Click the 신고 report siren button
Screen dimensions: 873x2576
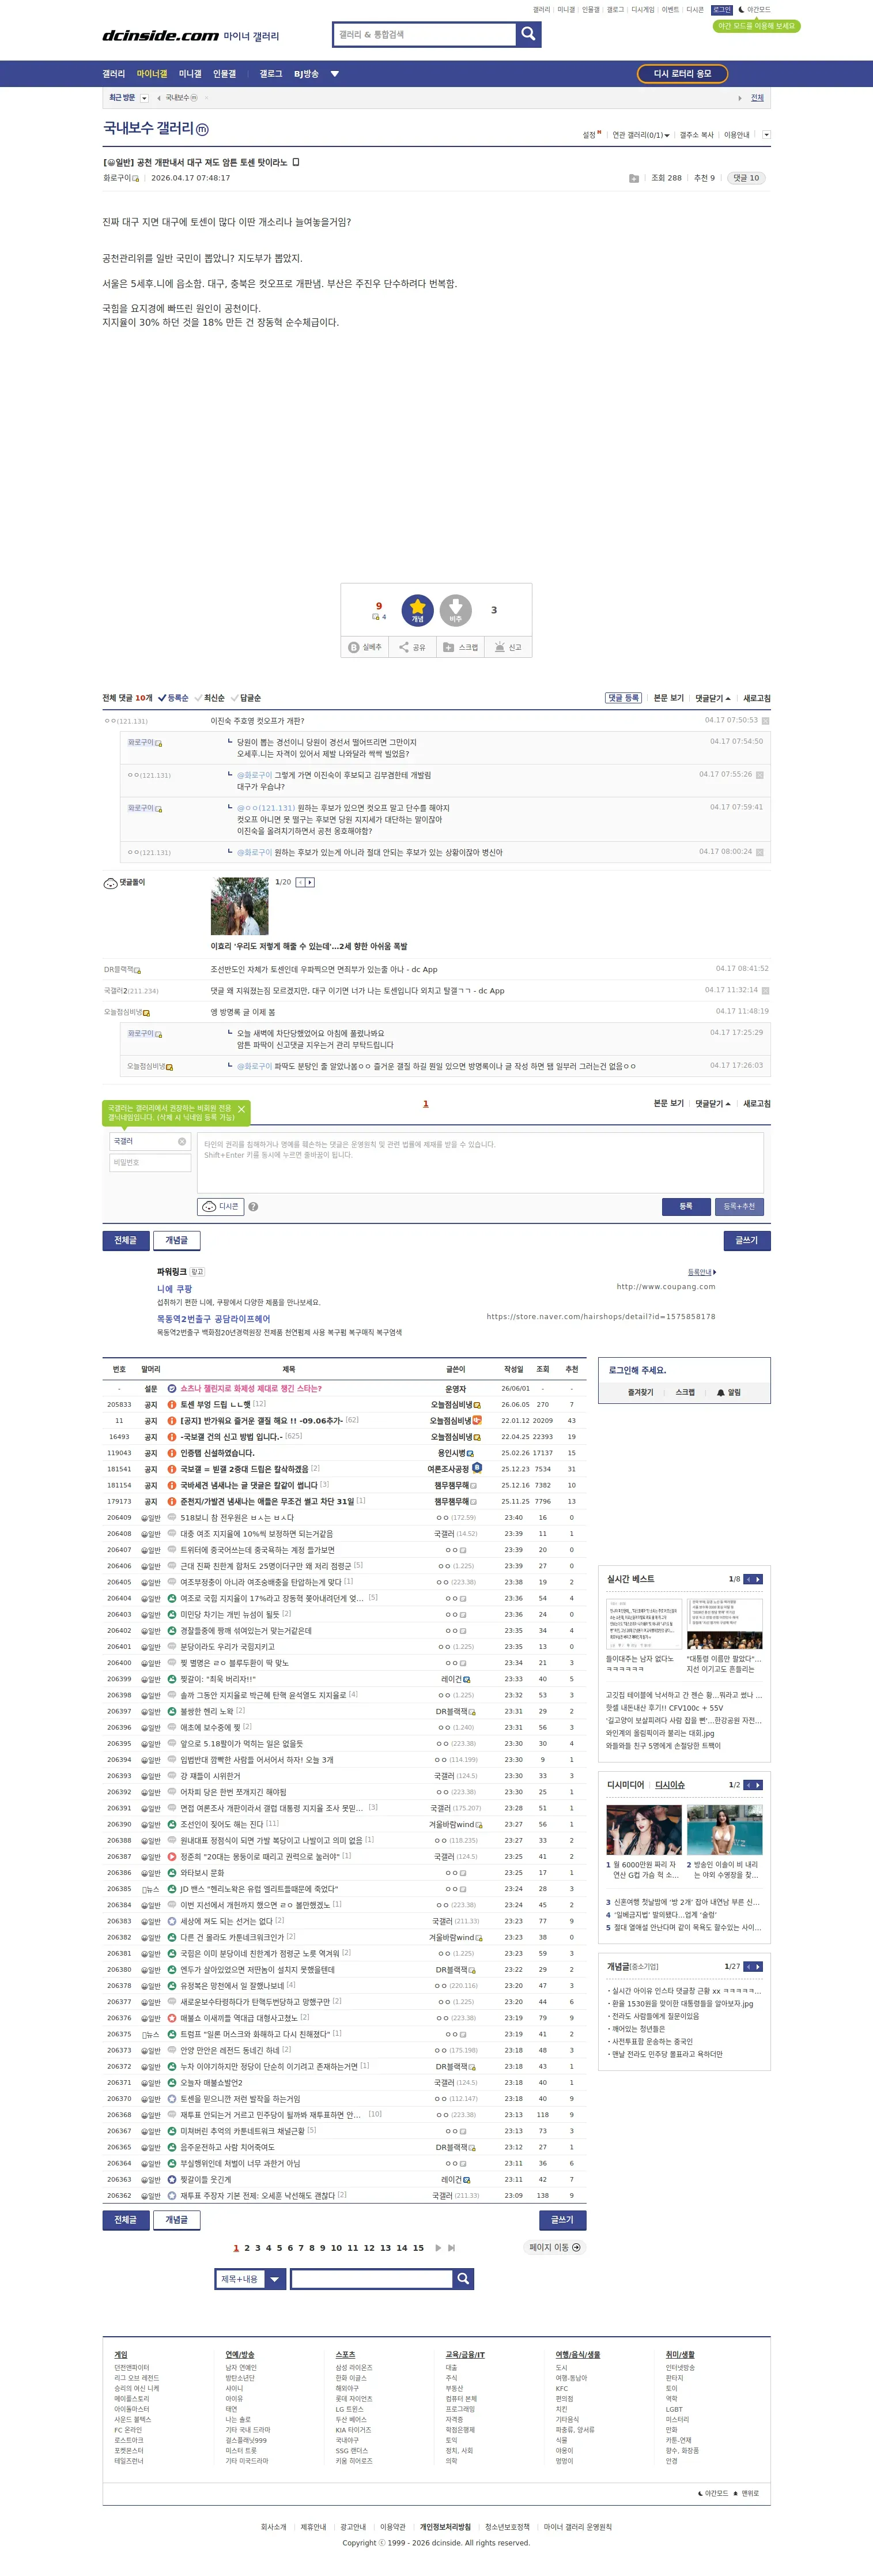point(508,647)
